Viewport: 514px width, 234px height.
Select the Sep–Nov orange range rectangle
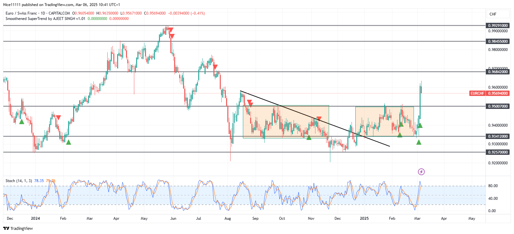click(286, 122)
